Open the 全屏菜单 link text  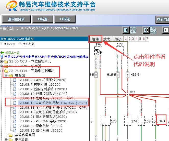coord(132,30)
